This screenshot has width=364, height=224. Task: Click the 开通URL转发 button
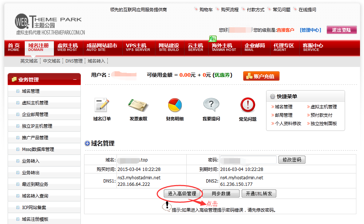pos(259,193)
